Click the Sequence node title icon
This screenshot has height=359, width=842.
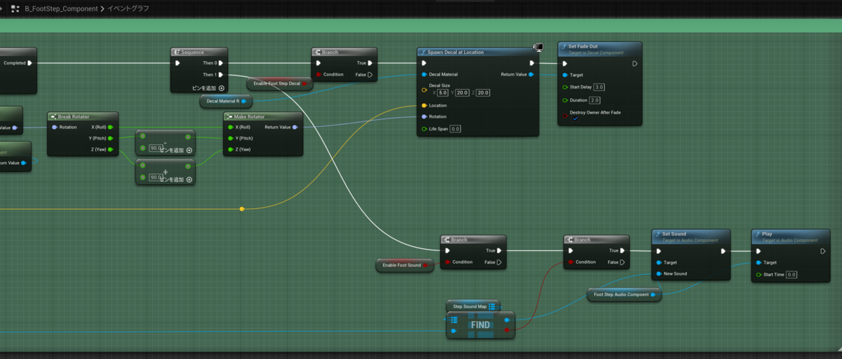point(178,53)
